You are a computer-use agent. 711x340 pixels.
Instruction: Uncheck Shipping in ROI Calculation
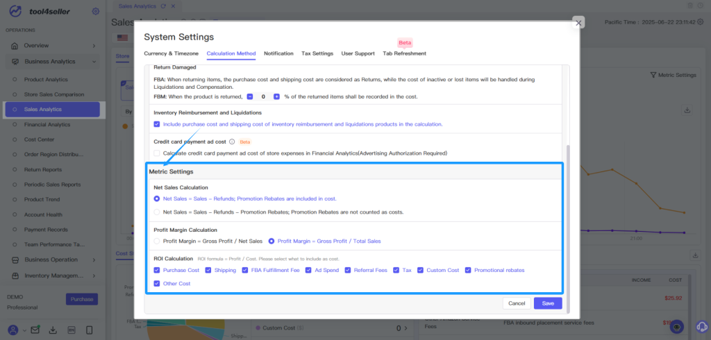pos(208,270)
